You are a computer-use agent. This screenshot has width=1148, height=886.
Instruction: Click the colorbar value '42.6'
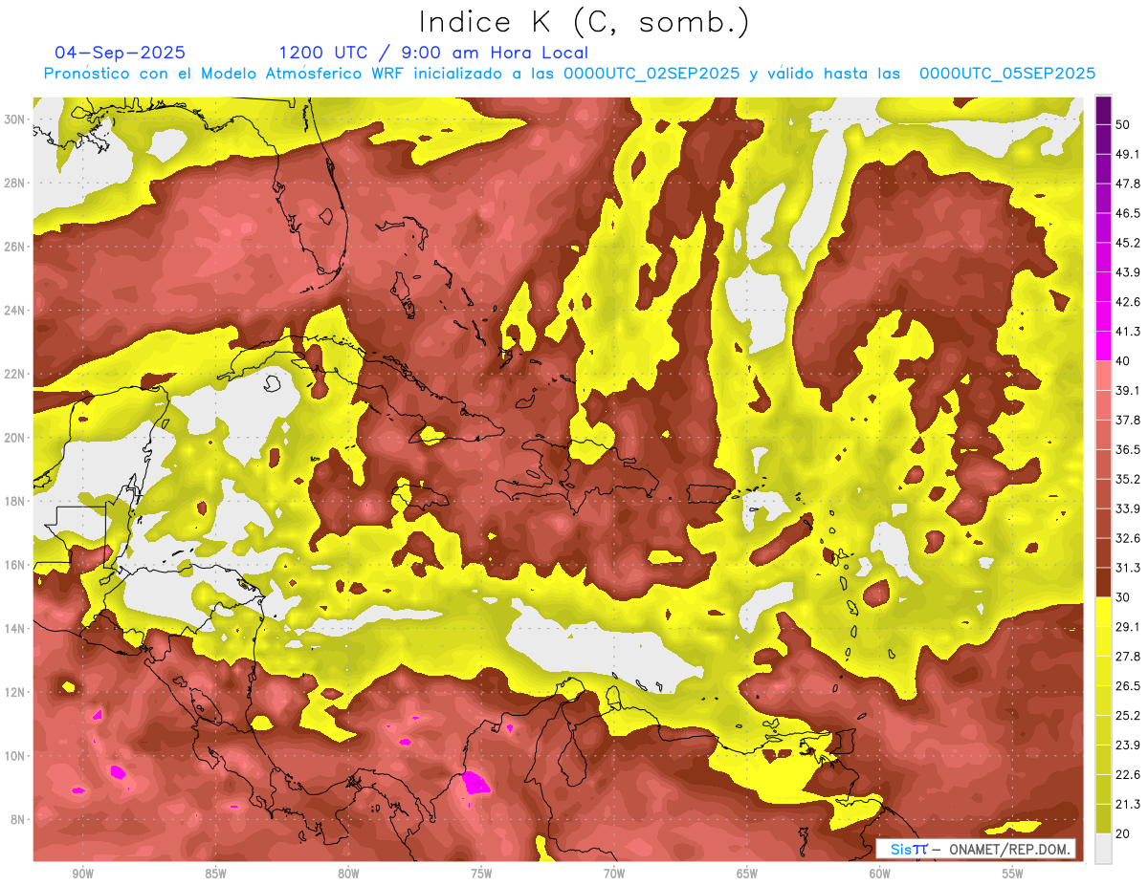click(x=1127, y=302)
